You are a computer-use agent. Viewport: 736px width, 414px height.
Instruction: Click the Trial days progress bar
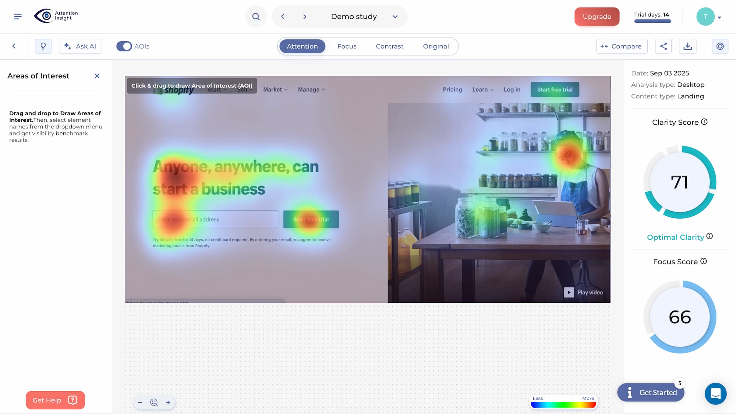coord(652,21)
